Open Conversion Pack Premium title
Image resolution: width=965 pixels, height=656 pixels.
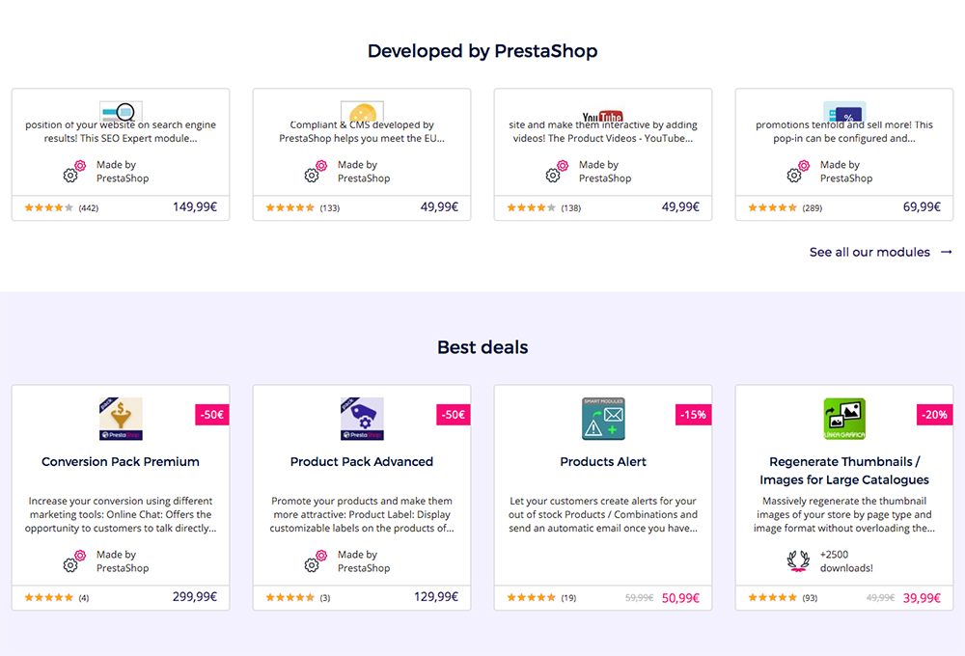pos(121,461)
